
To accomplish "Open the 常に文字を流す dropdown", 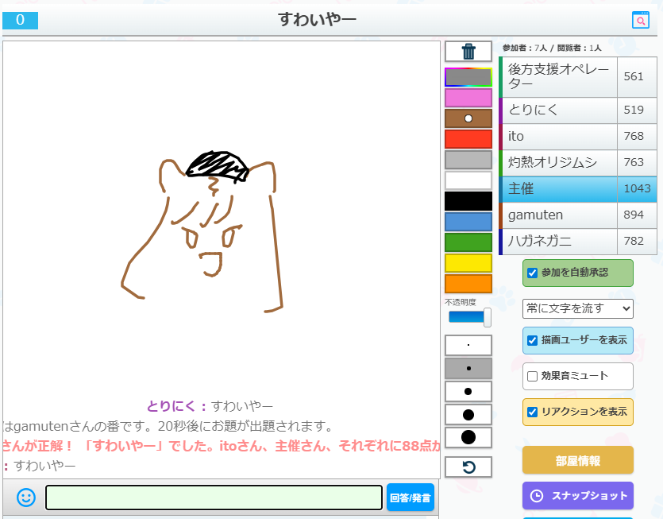I will click(x=577, y=308).
